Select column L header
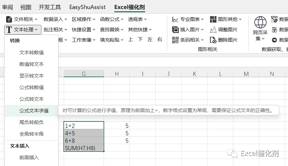The width and height of the screenshot is (288, 166). pos(220,74)
